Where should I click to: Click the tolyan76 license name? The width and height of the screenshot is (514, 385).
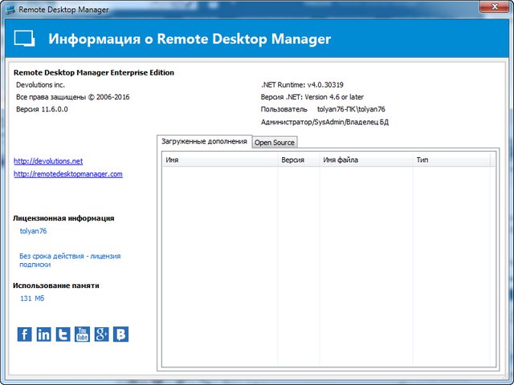(33, 231)
